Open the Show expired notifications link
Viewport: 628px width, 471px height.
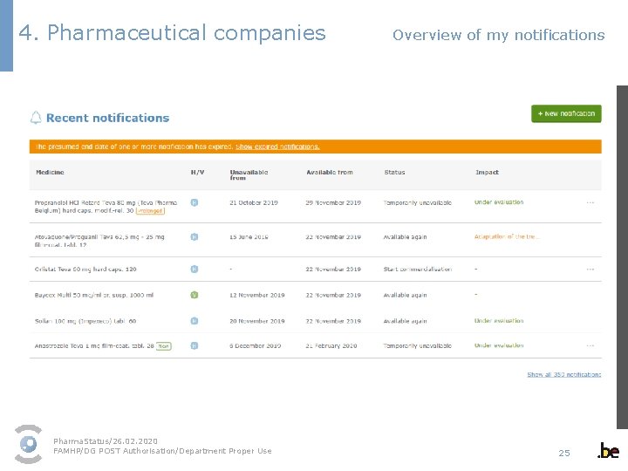[x=278, y=147]
